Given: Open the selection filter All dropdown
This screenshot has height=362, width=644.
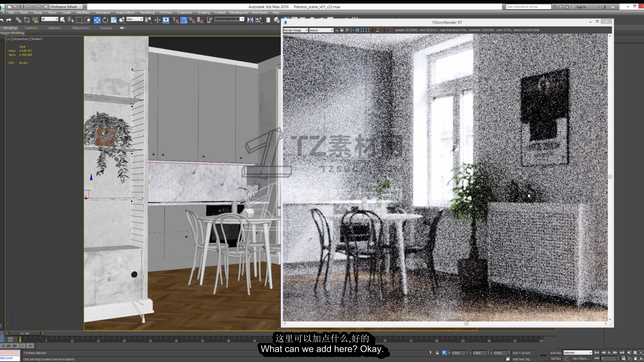Looking at the screenshot, I should click(50, 19).
